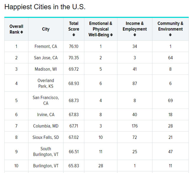Click Sioux Falls, SD row
Screen dimensions: 192x173
46,137
